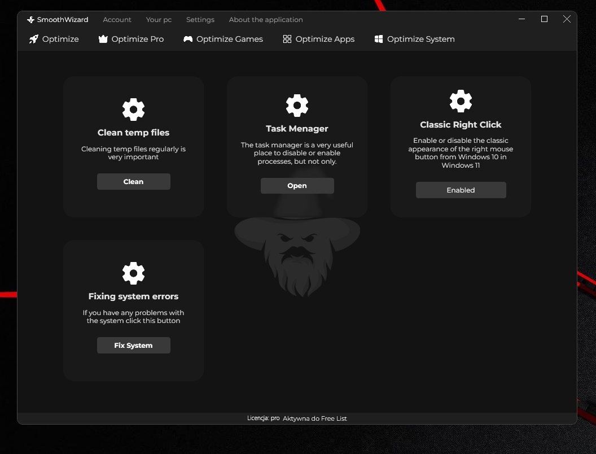This screenshot has height=454, width=596.
Task: Click the Clean button to clean temp files
Action: (x=133, y=181)
